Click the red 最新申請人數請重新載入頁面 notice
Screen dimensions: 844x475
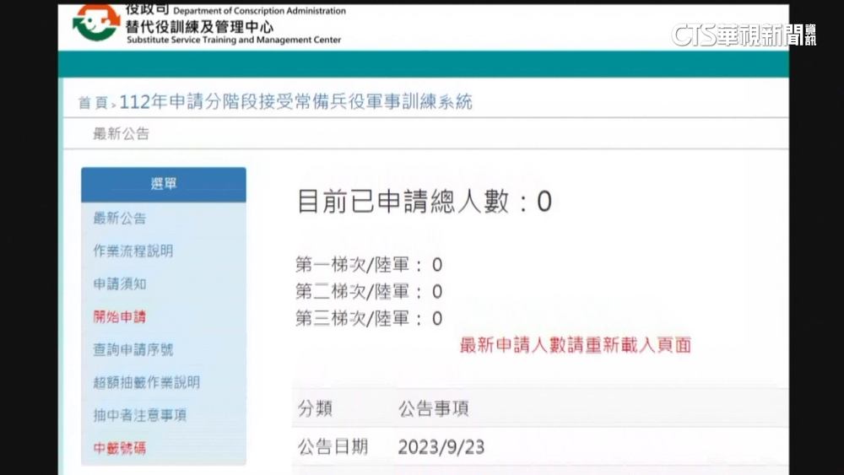coord(576,345)
